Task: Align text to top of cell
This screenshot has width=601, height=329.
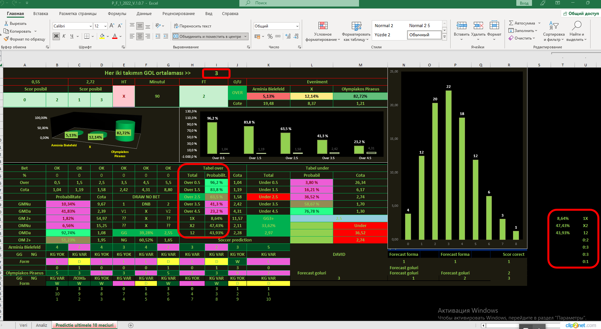Action: [x=132, y=26]
